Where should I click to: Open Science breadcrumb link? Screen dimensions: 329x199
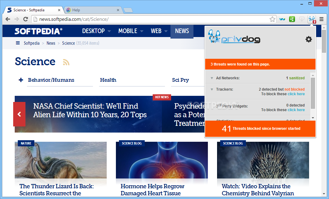68,43
